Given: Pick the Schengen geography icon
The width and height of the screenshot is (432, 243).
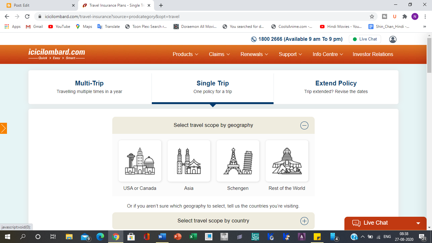Looking at the screenshot, I should tap(238, 161).
